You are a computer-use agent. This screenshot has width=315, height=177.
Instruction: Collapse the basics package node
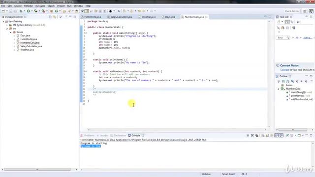coord(11,32)
